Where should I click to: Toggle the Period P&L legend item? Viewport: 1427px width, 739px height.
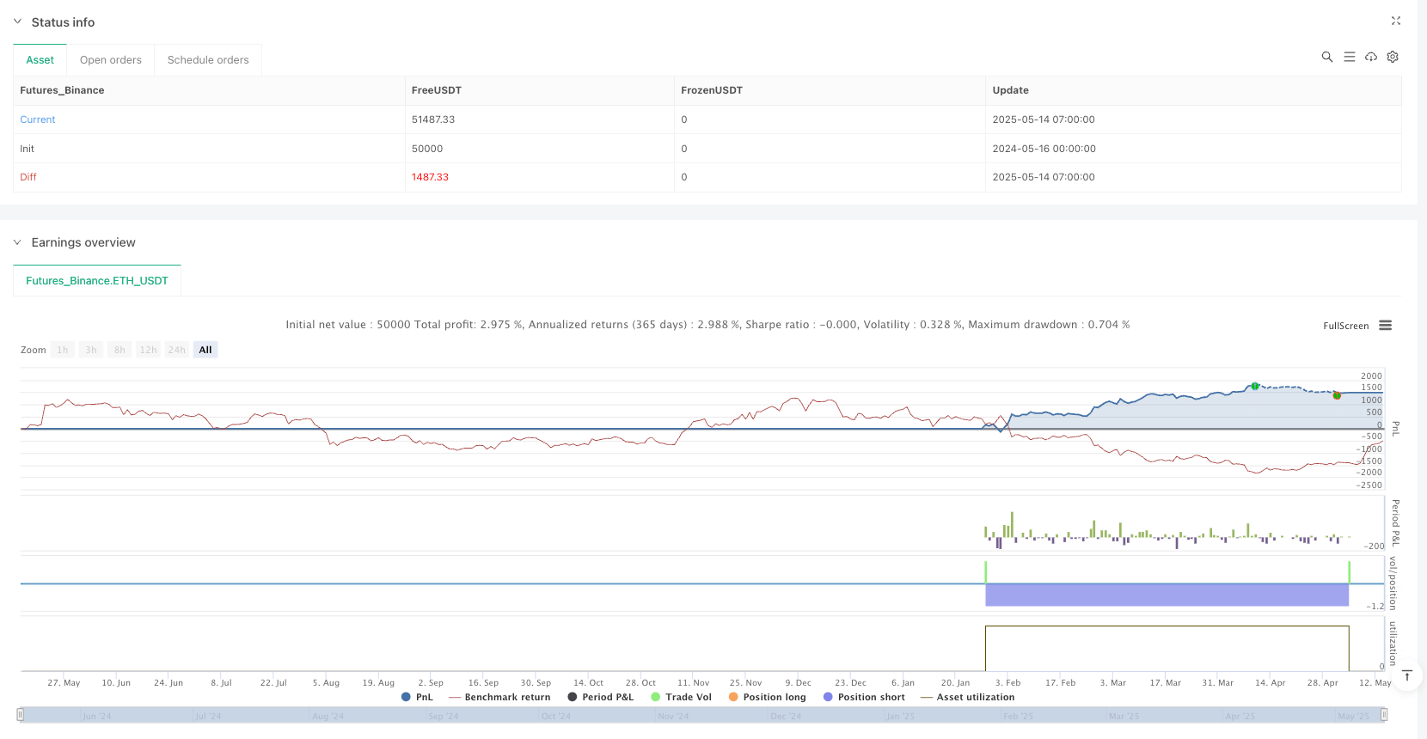click(x=600, y=697)
